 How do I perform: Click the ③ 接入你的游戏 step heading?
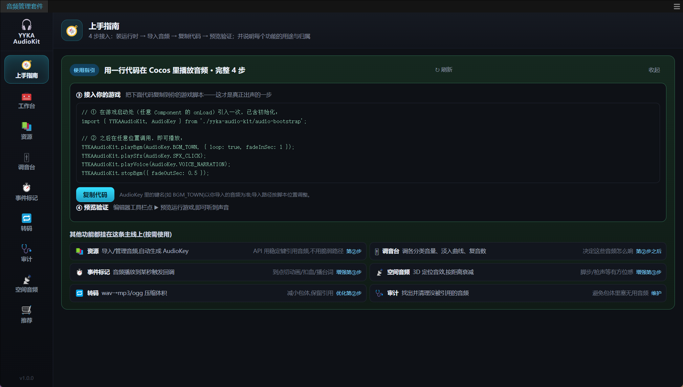(98, 95)
